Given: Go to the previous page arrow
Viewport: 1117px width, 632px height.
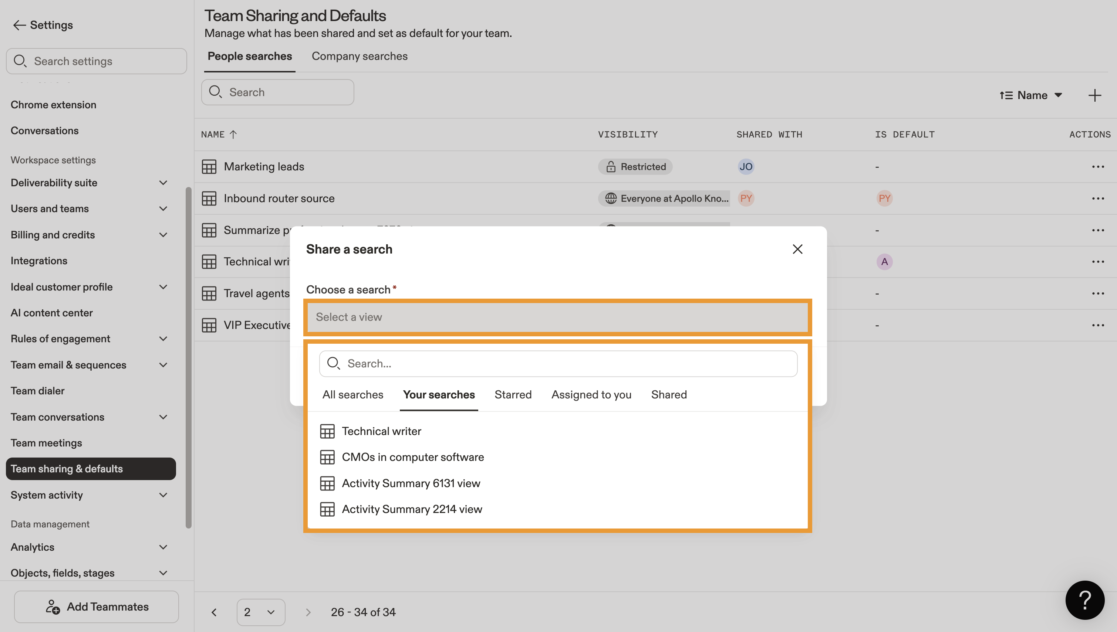Looking at the screenshot, I should point(214,612).
